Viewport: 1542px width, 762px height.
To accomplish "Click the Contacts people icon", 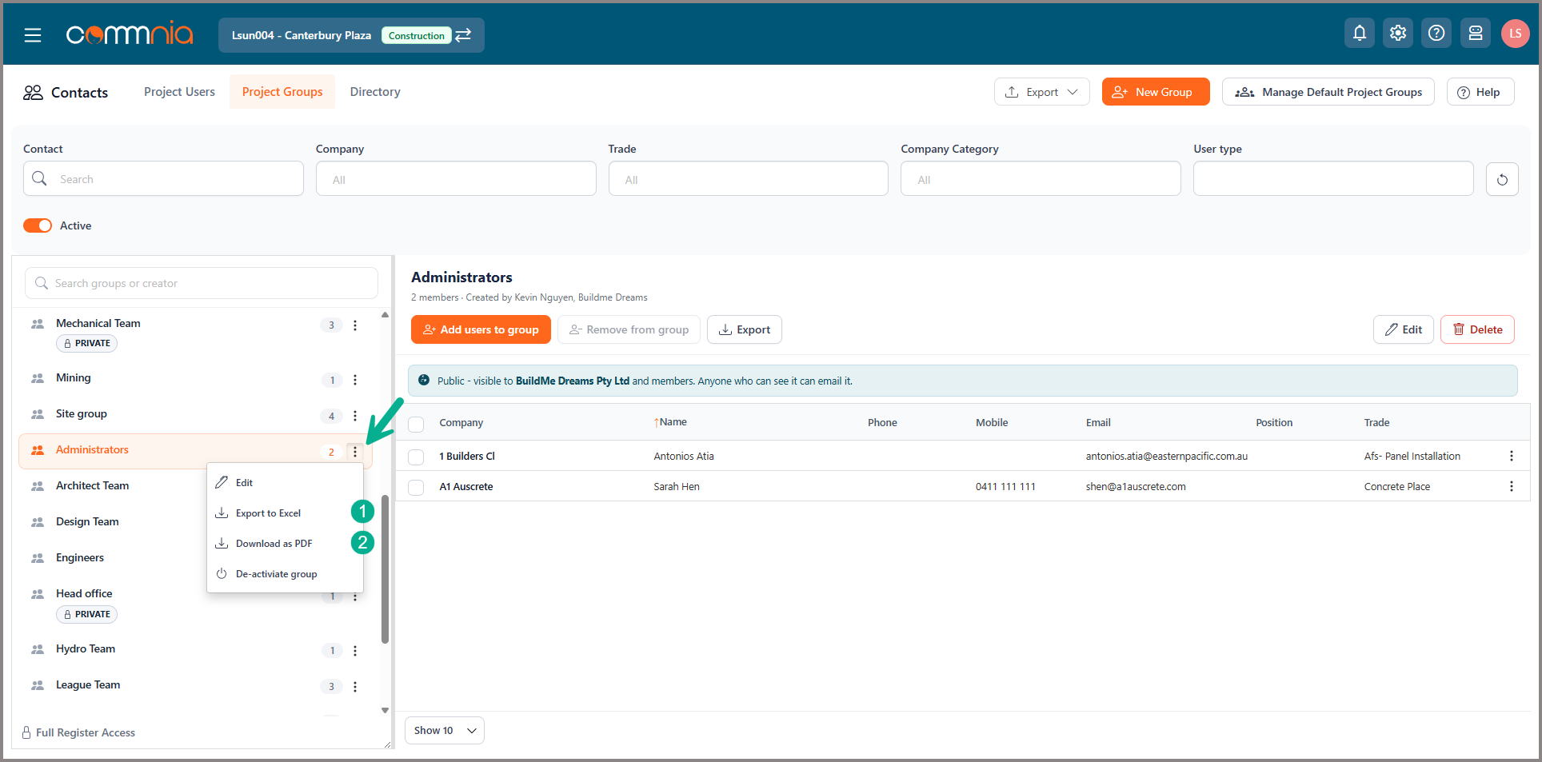I will pos(33,93).
